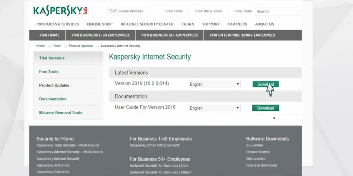Select For Business 51+ Employees tab

(169, 35)
